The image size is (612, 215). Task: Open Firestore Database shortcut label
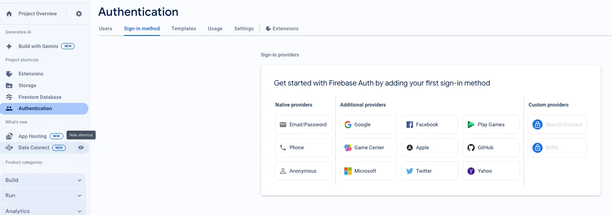point(40,97)
